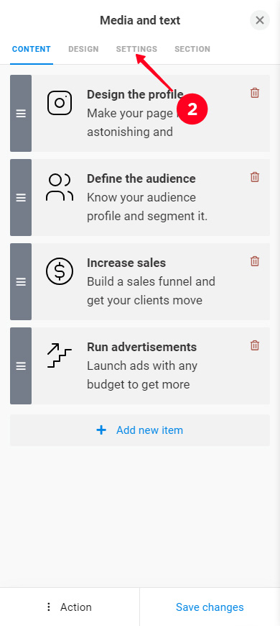The width and height of the screenshot is (280, 626).
Task: Switch to the Design tab
Action: click(x=83, y=49)
